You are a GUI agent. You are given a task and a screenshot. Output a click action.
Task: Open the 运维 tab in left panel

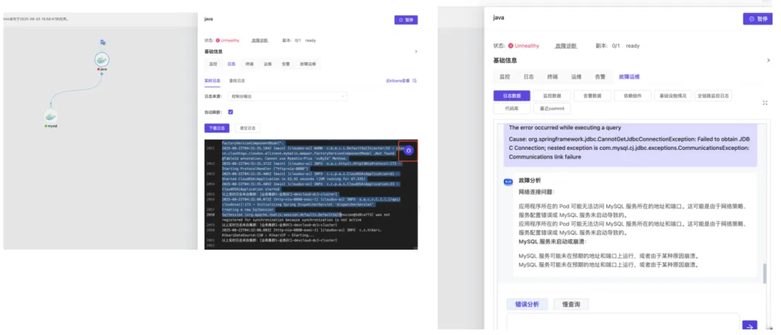pos(268,64)
